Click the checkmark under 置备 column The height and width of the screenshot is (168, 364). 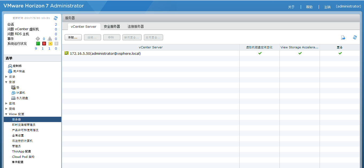click(340, 53)
